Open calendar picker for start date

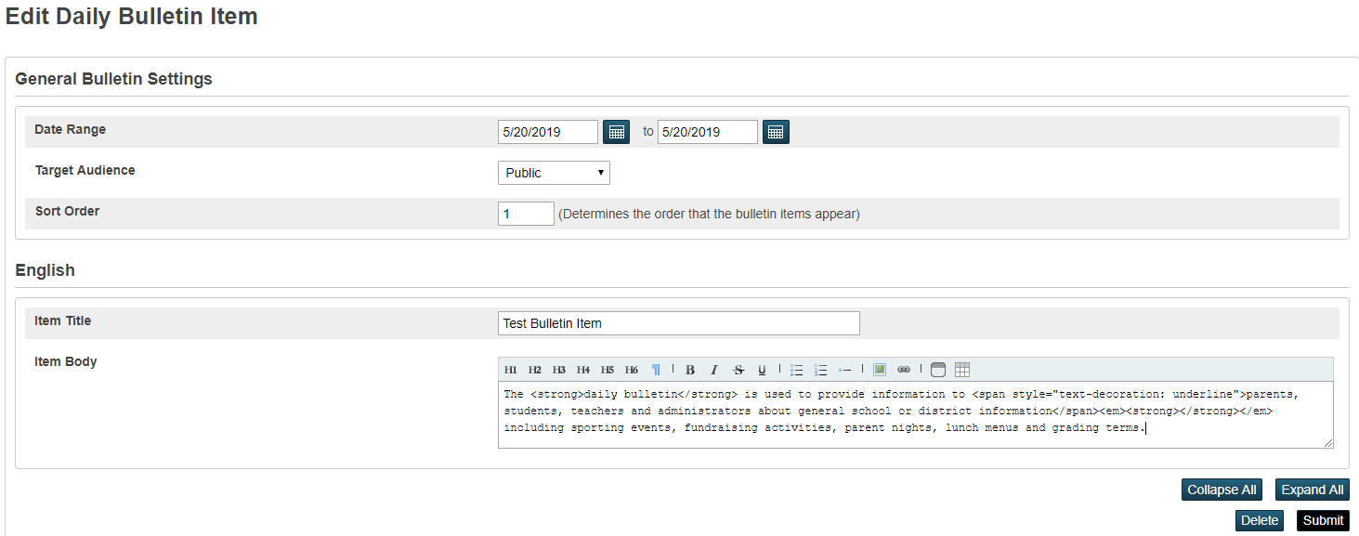coord(617,132)
